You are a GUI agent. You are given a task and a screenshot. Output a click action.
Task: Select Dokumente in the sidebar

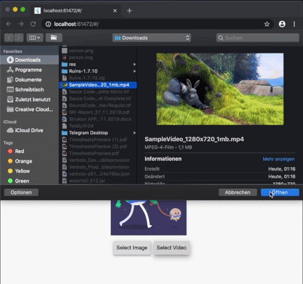click(x=30, y=79)
